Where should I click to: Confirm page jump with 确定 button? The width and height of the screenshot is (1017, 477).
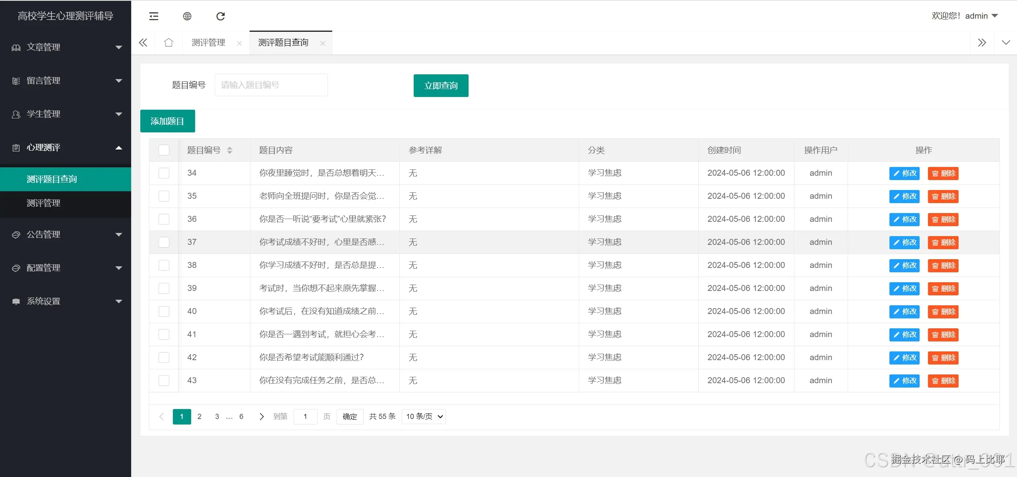[x=350, y=417]
